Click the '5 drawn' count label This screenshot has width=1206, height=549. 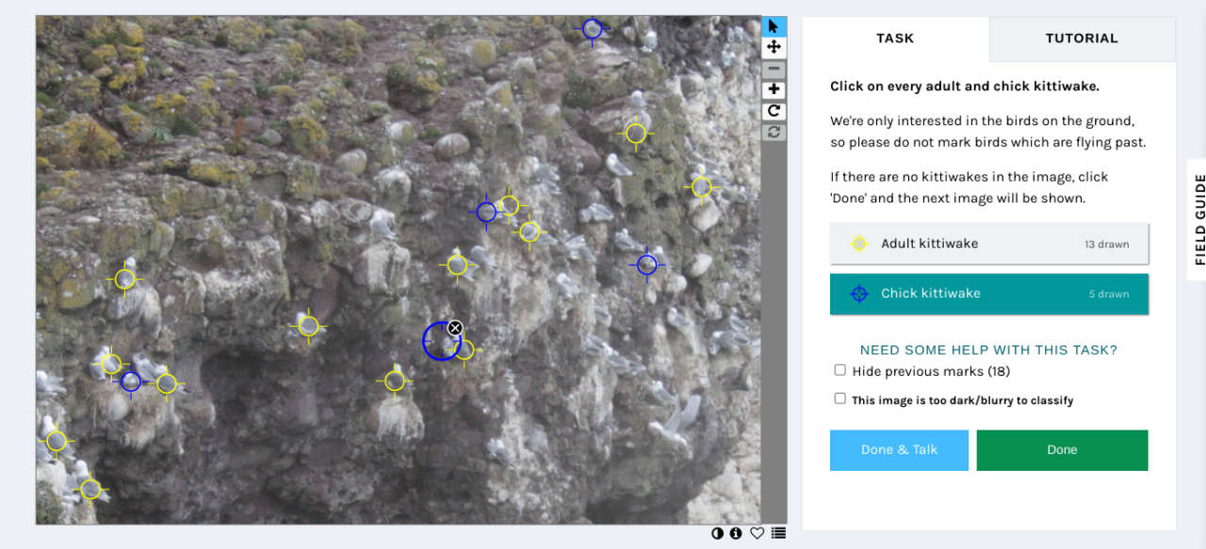point(1109,294)
